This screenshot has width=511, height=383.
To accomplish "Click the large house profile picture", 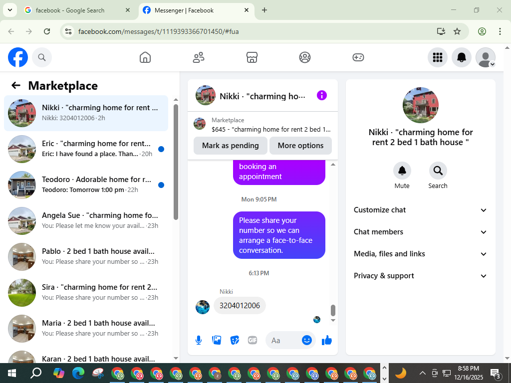I will point(420,105).
